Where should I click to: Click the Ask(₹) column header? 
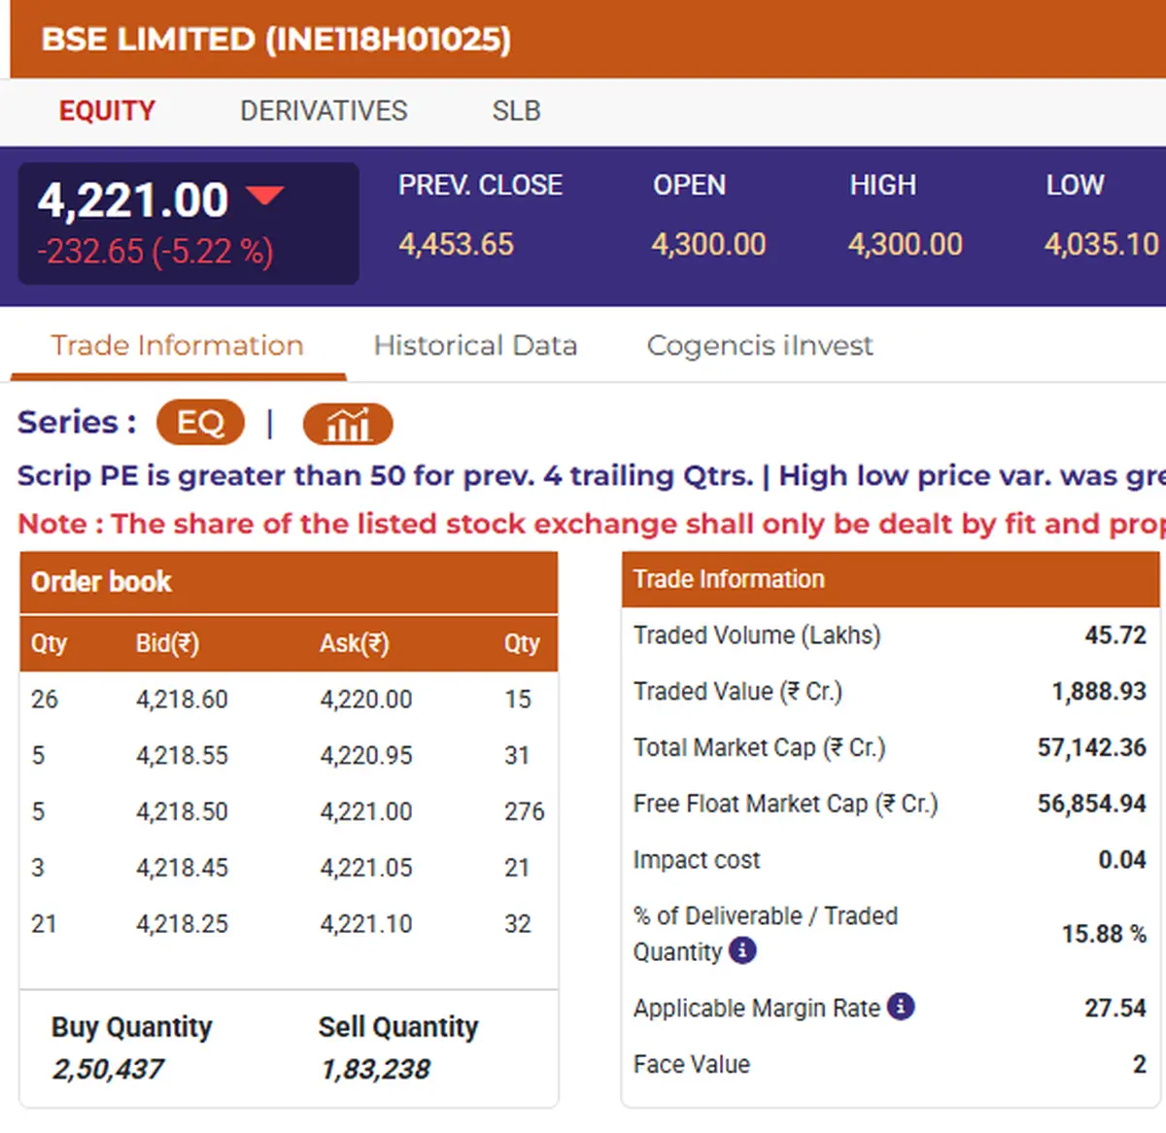(354, 643)
